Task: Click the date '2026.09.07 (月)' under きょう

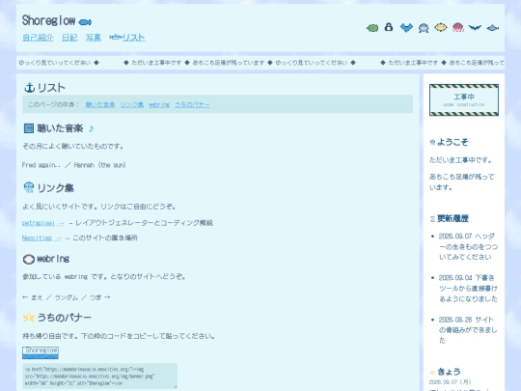Action: 451,382
